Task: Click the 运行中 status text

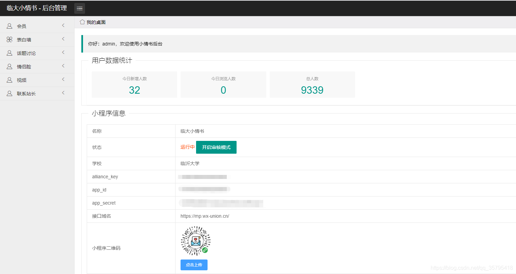Action: click(187, 147)
